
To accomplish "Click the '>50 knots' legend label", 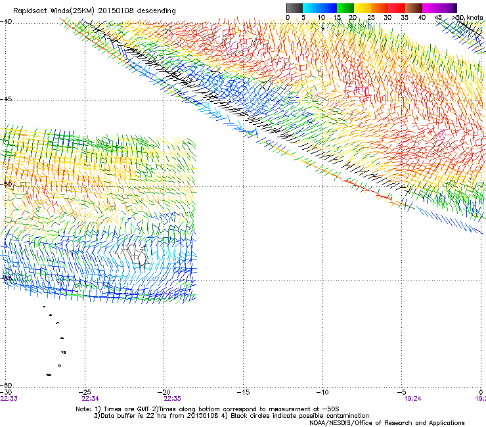I will (468, 17).
